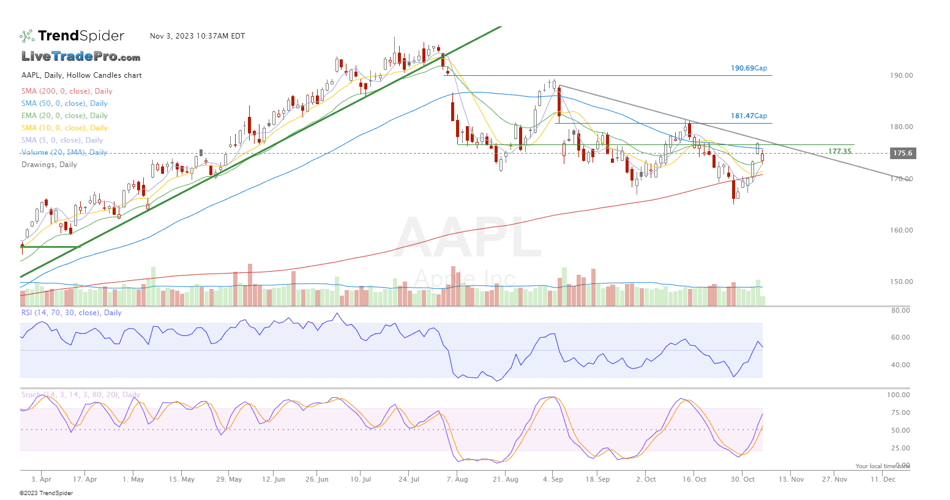Viewport: 950px width, 500px height.
Task: Toggle the SMA (5, 0, close) legend entry
Action: click(x=62, y=140)
